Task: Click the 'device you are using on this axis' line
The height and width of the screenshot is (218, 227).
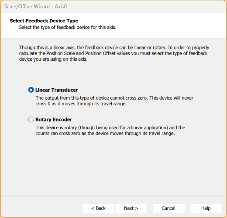Action: 53,59
